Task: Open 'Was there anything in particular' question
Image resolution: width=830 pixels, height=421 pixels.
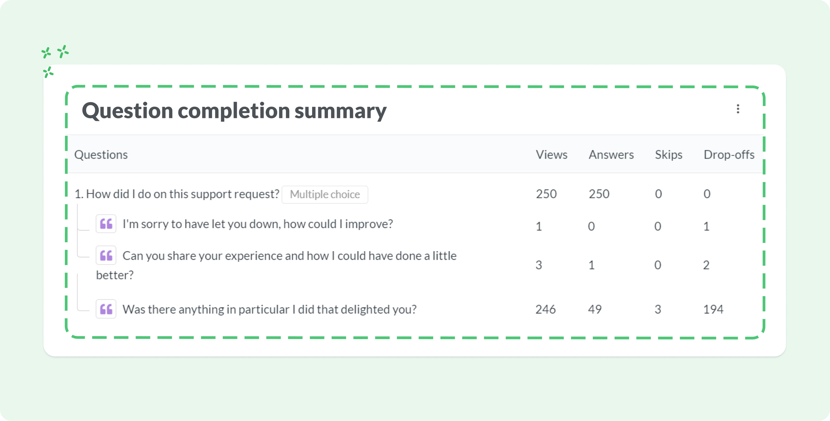Action: tap(269, 309)
